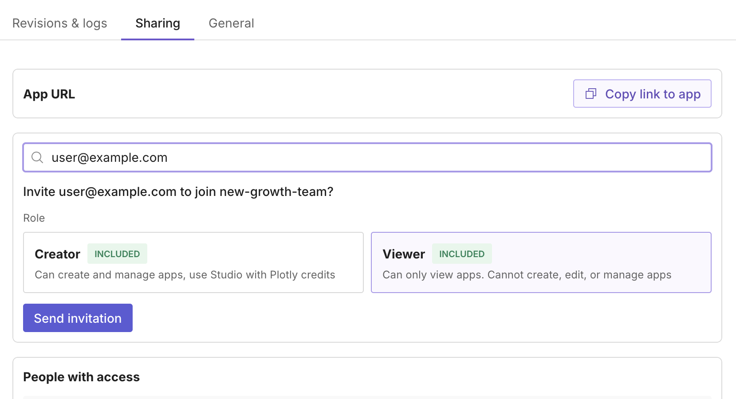Screen dimensions: 736x399
Task: Click the invite confirmation prompt text
Action: pos(178,192)
